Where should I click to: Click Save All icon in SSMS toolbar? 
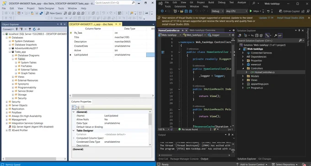coord(42,13)
